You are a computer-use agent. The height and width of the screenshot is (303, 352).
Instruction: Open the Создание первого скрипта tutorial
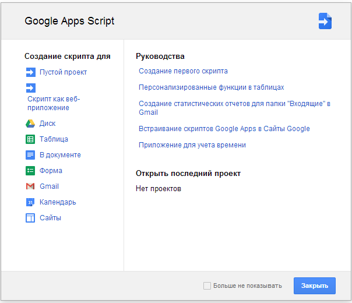(183, 71)
